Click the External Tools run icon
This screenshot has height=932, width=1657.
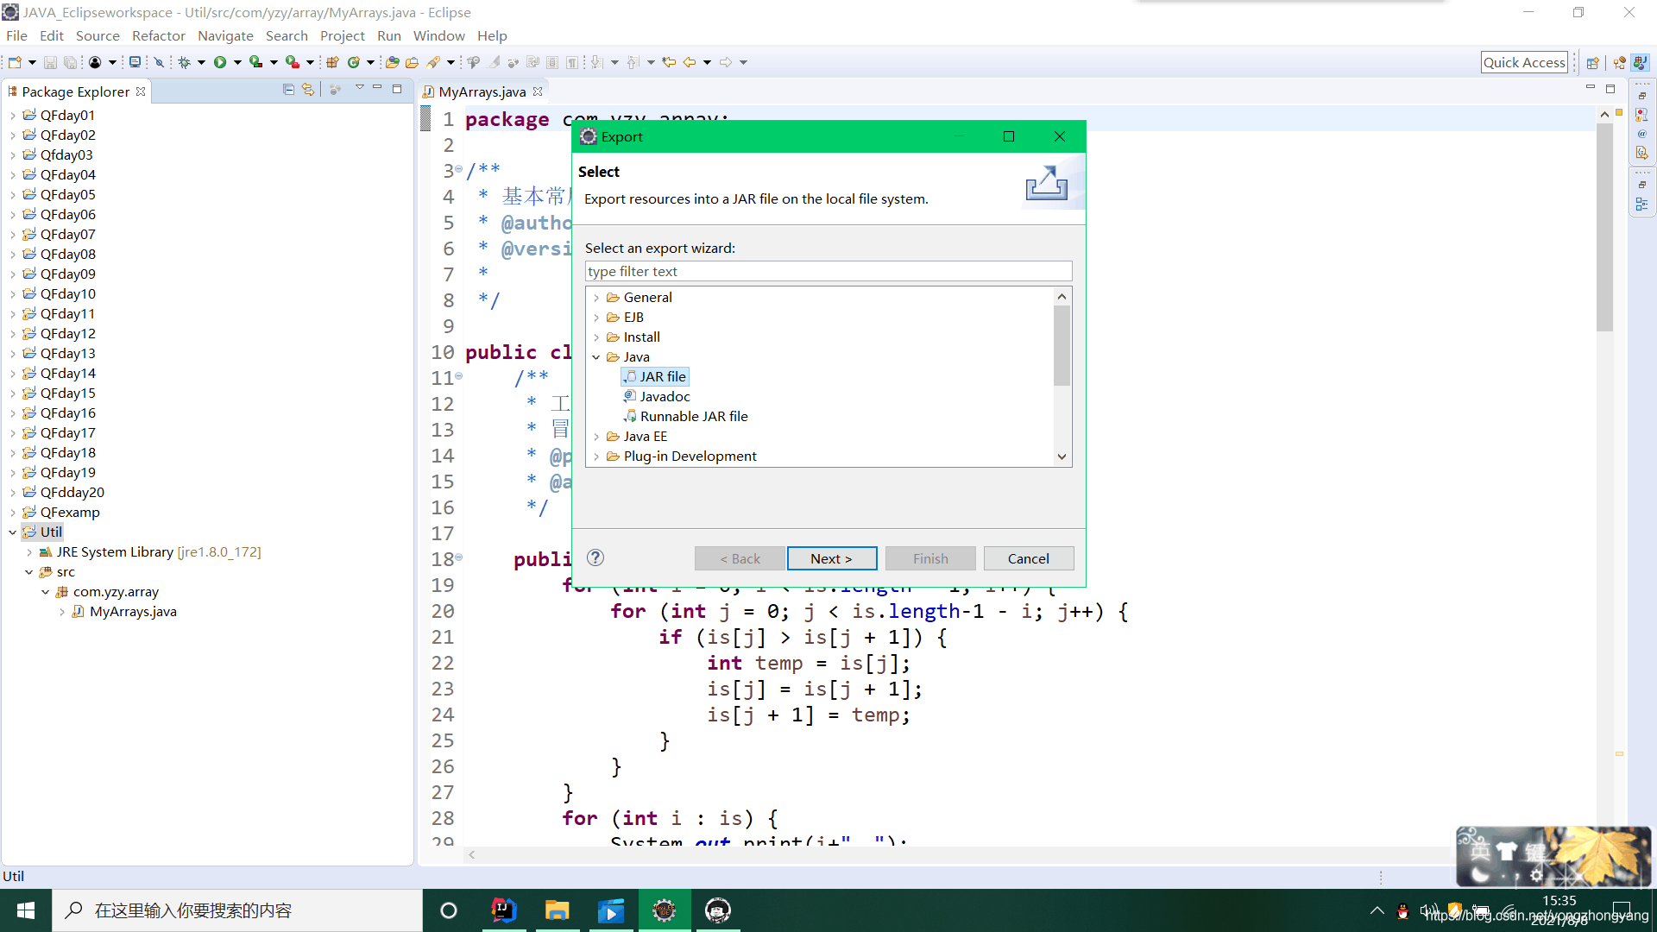click(x=293, y=62)
